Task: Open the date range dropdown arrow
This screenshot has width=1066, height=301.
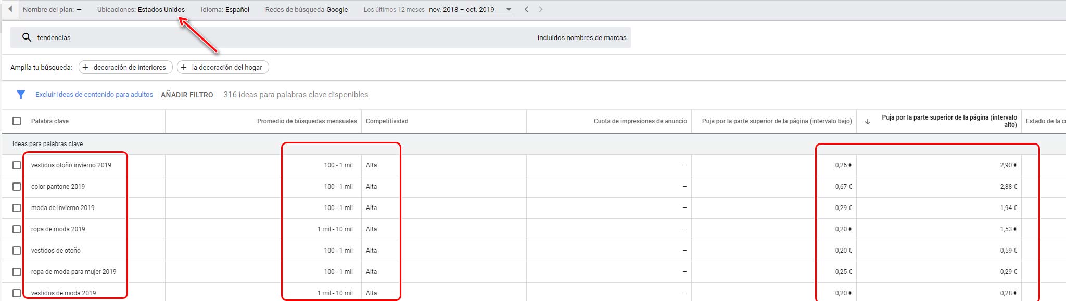Action: point(509,9)
